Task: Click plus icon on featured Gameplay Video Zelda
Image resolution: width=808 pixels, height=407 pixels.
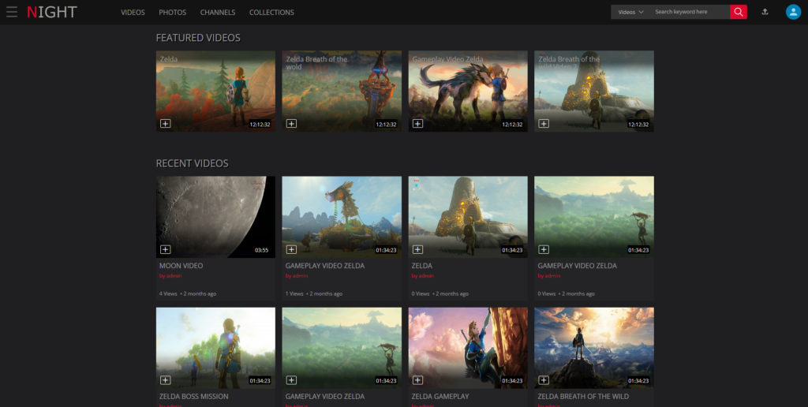Action: (x=417, y=124)
